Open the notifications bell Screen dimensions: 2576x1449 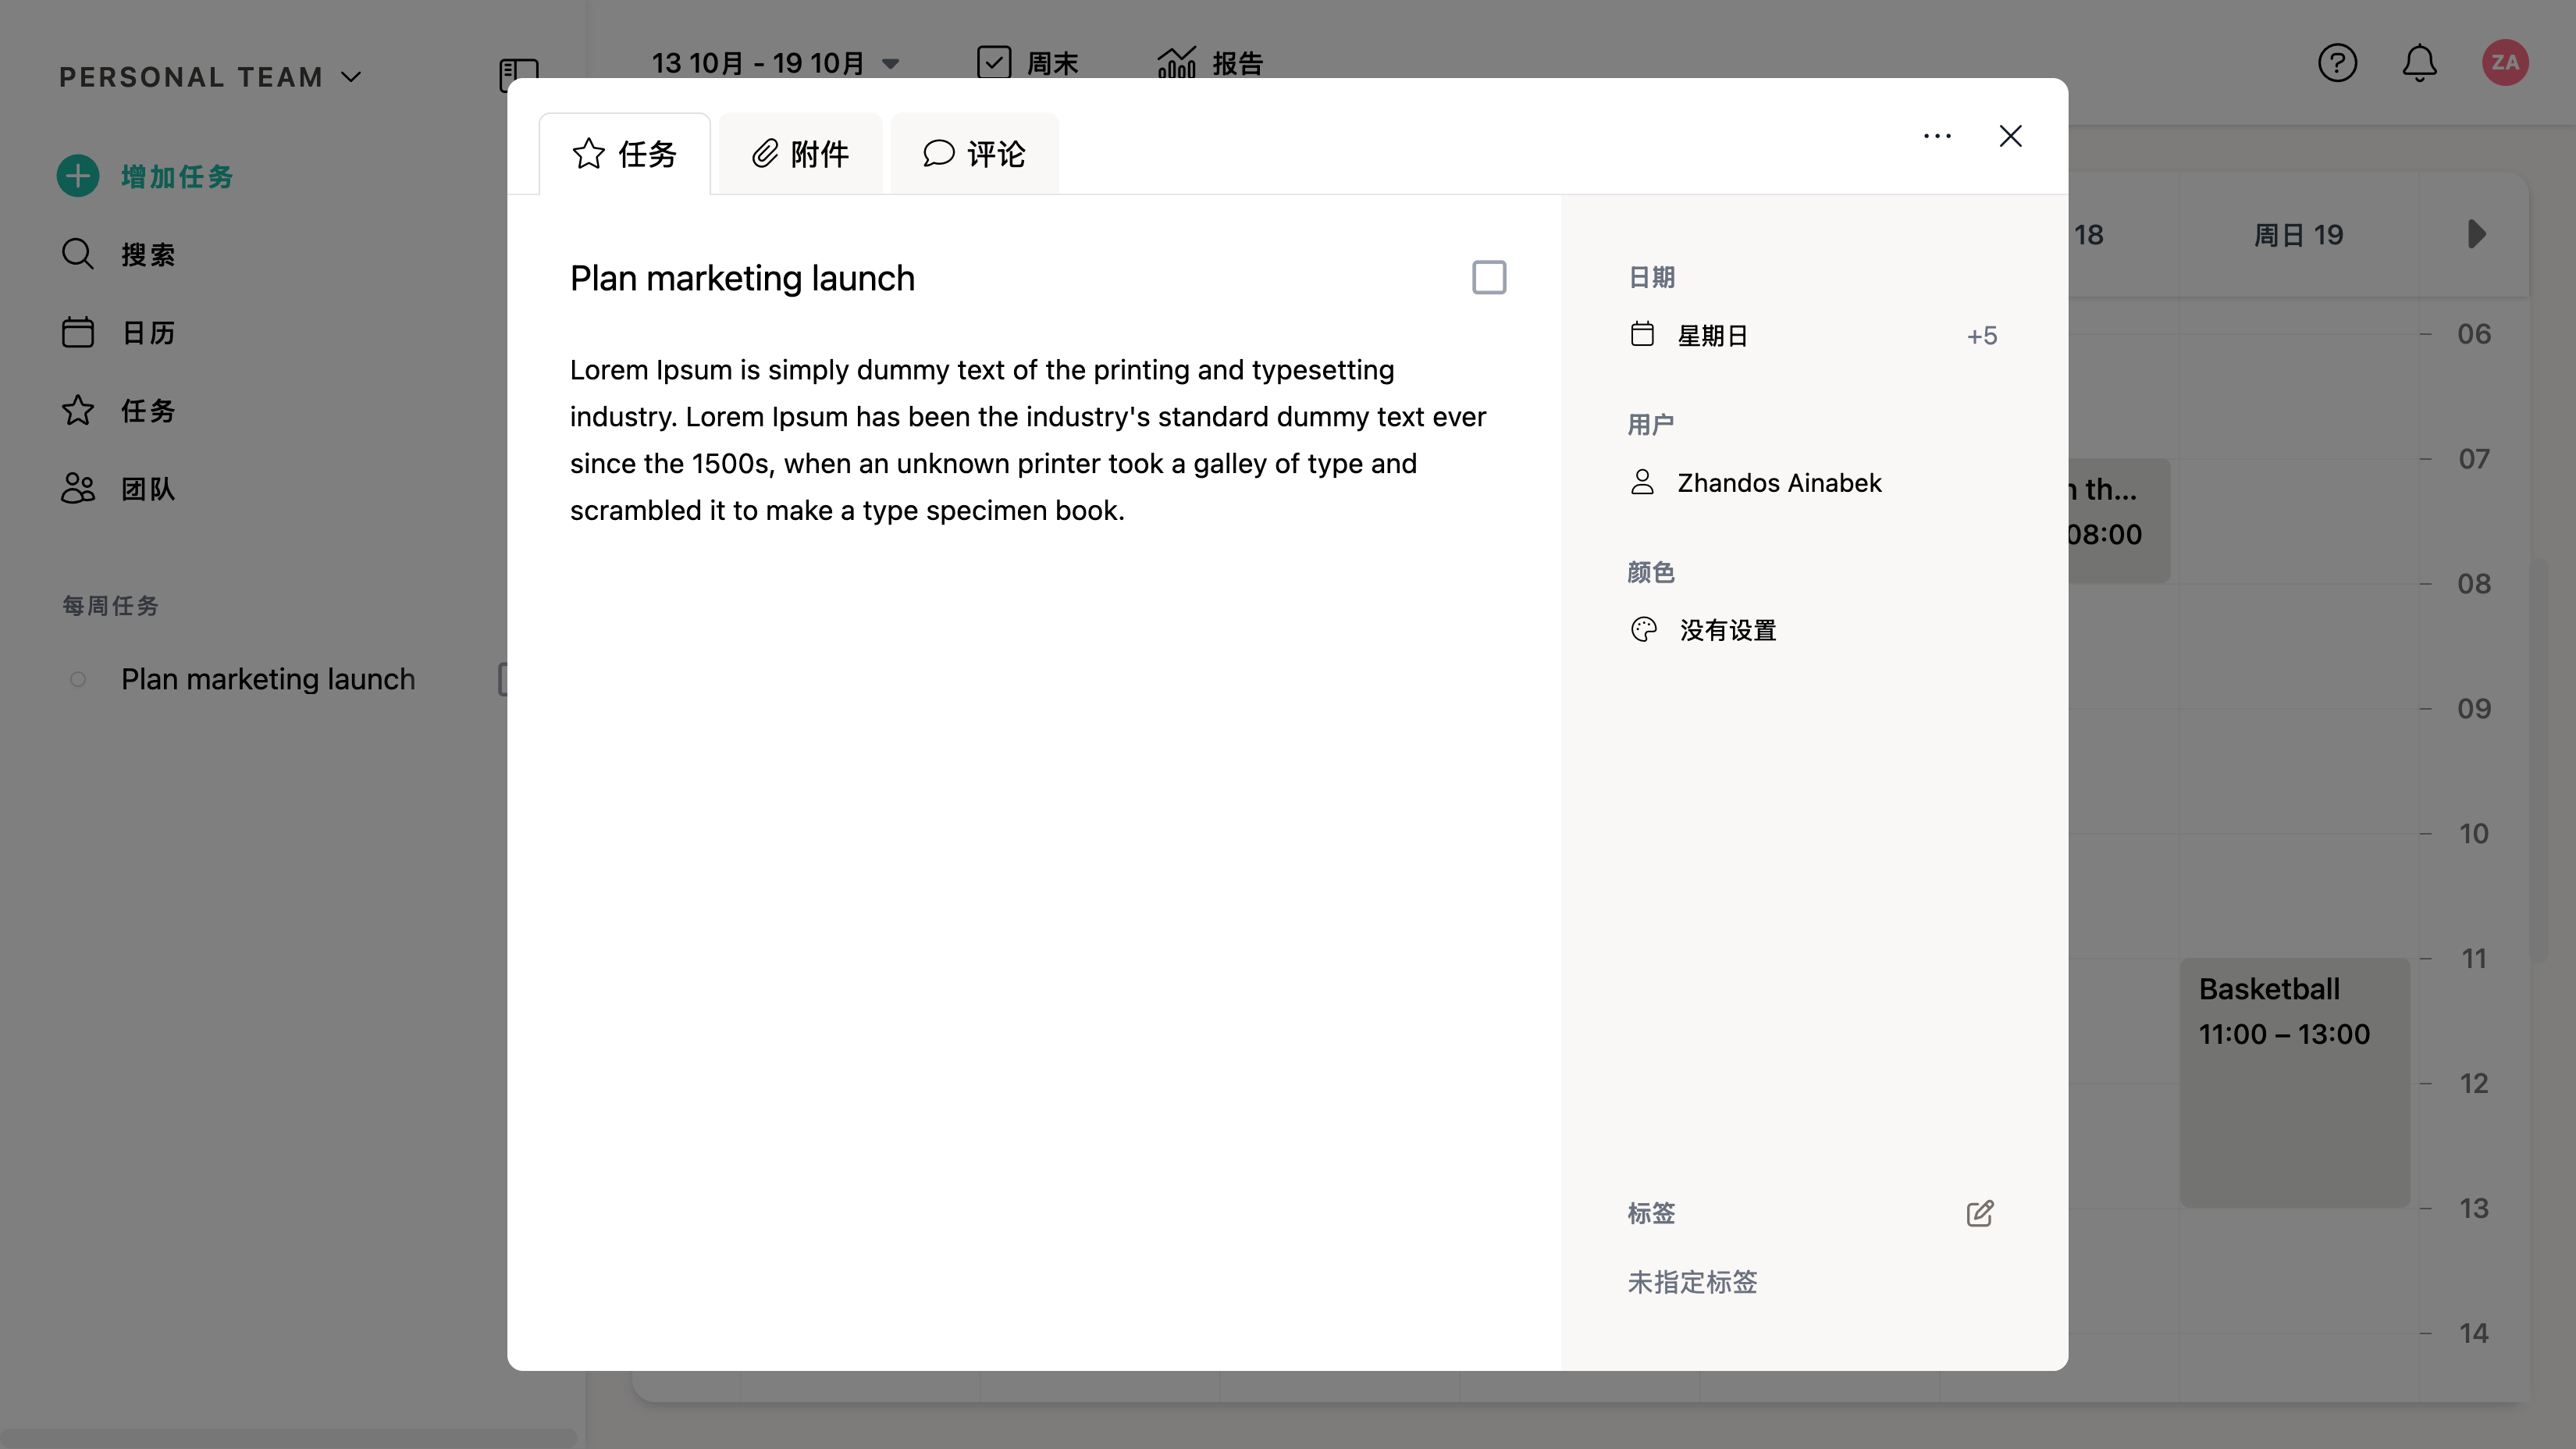coord(2419,63)
